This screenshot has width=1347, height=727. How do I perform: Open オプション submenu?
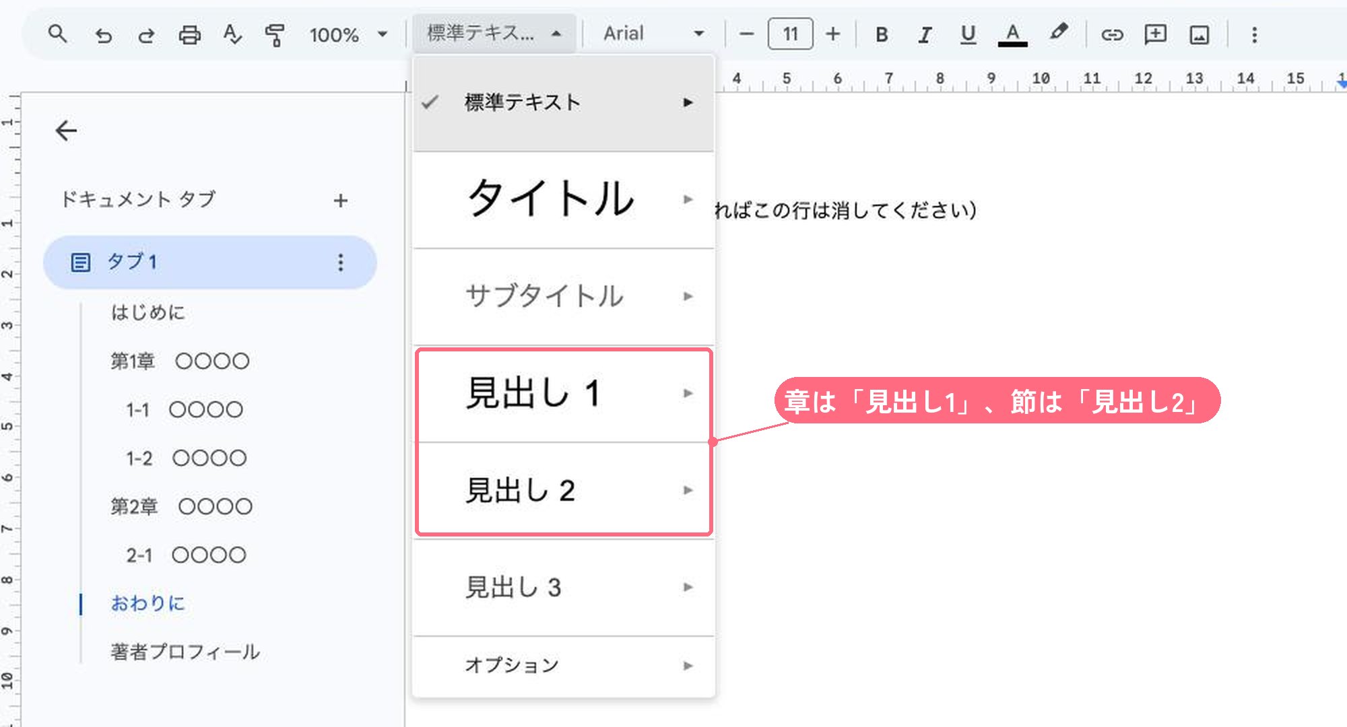564,666
